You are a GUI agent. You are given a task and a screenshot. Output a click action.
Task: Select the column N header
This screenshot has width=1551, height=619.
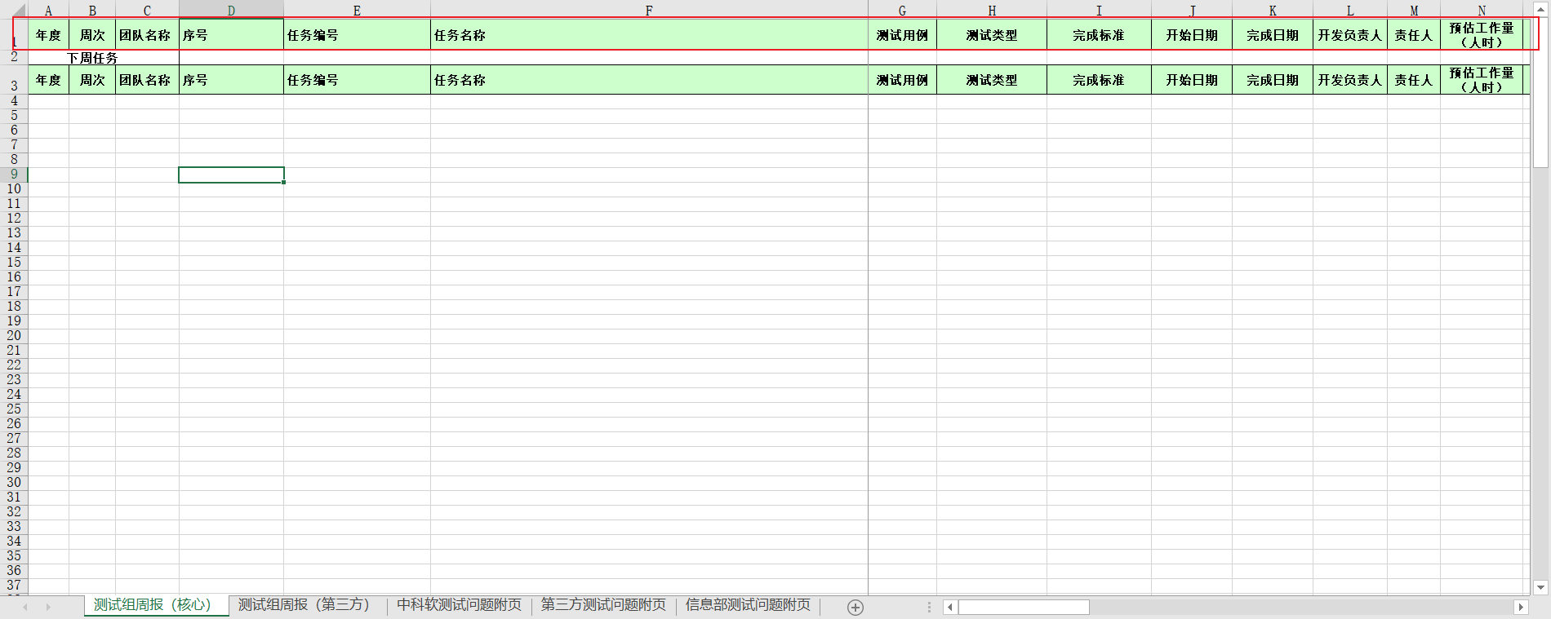pos(1482,11)
